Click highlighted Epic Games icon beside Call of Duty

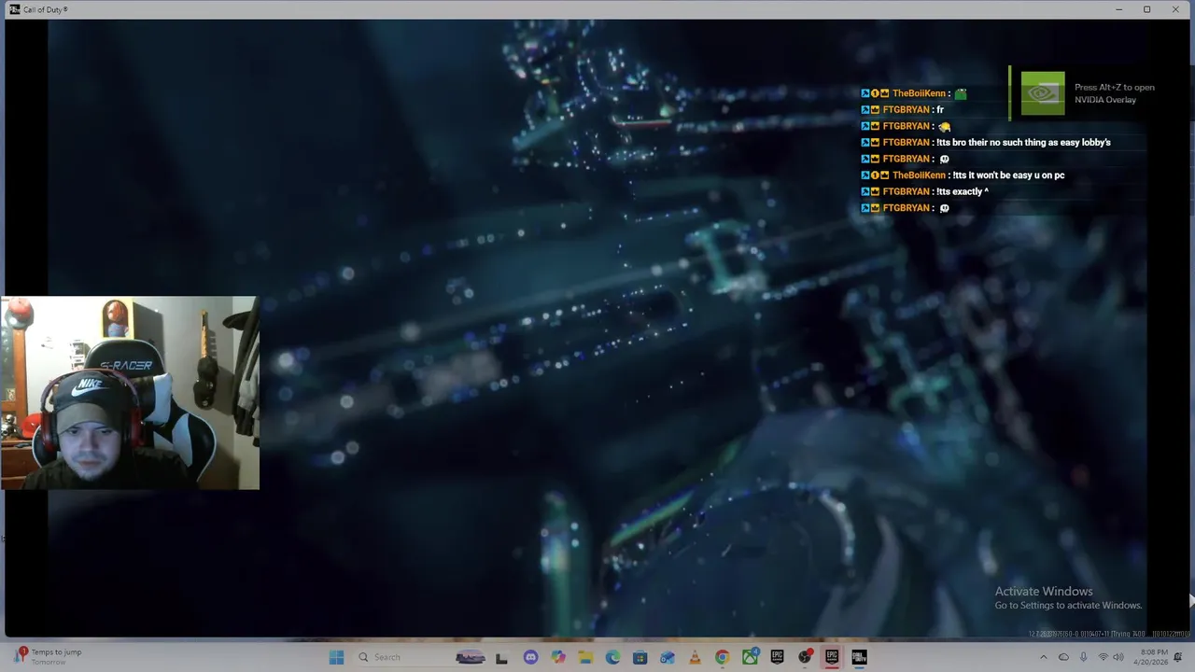(832, 657)
